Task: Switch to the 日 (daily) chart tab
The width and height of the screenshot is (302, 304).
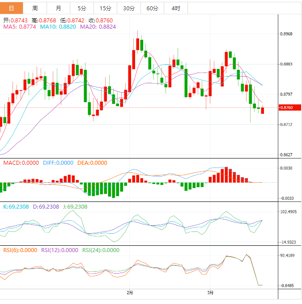Action: pyautogui.click(x=11, y=8)
